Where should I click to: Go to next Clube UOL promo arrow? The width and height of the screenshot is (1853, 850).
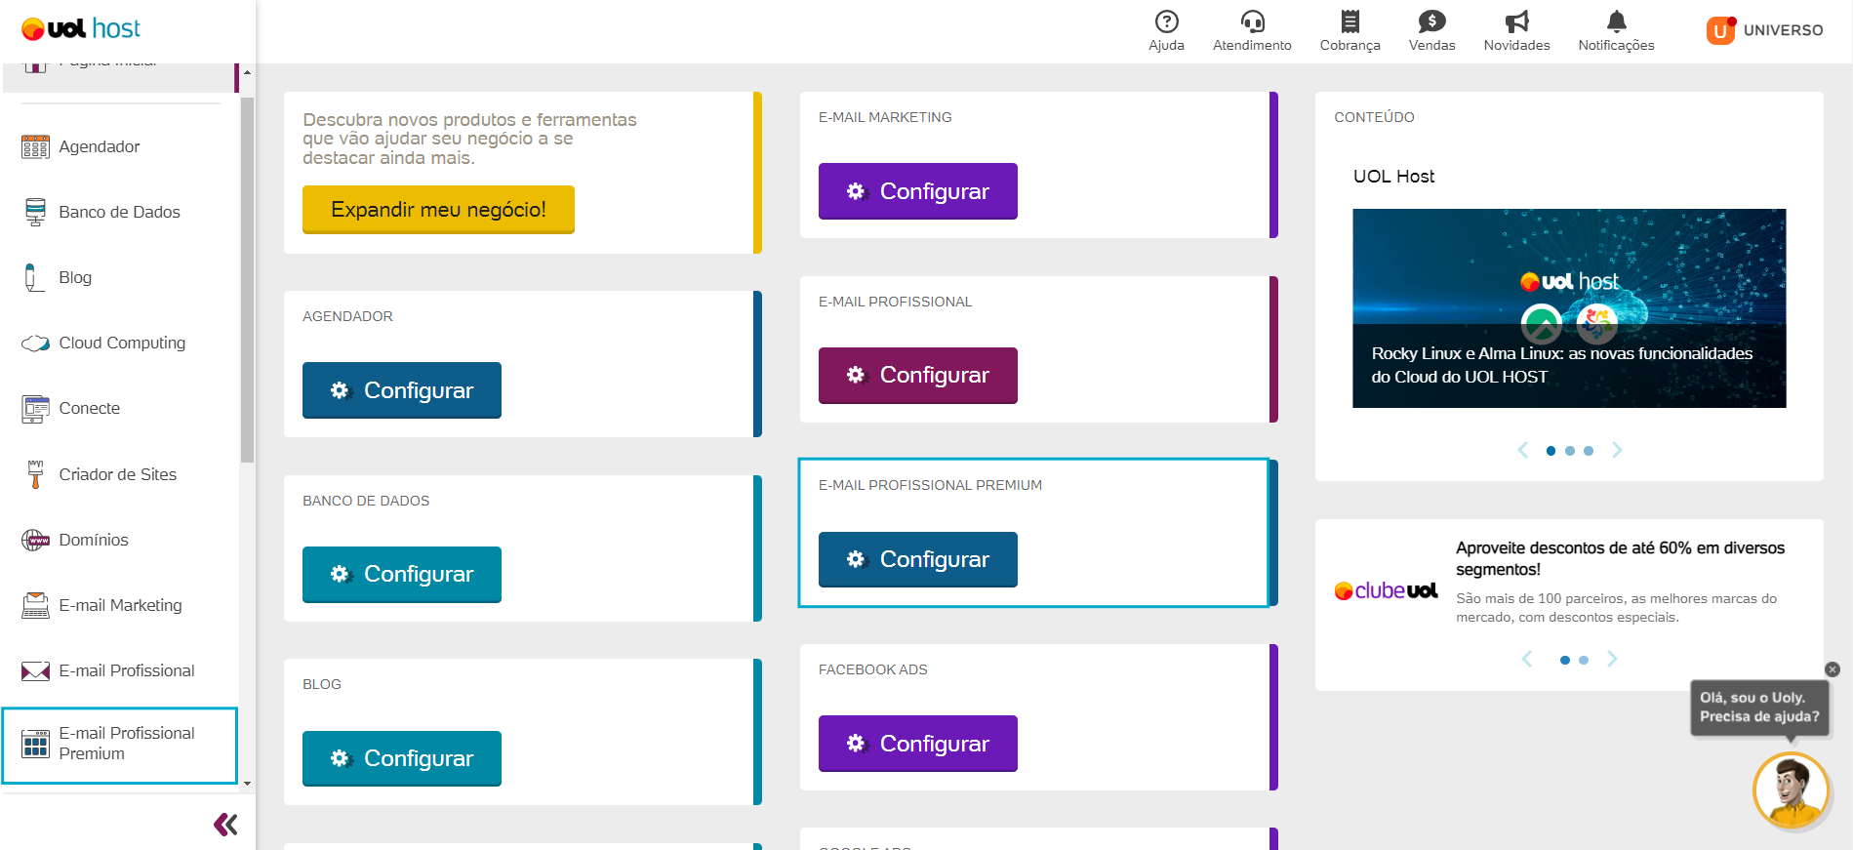coord(1612,660)
